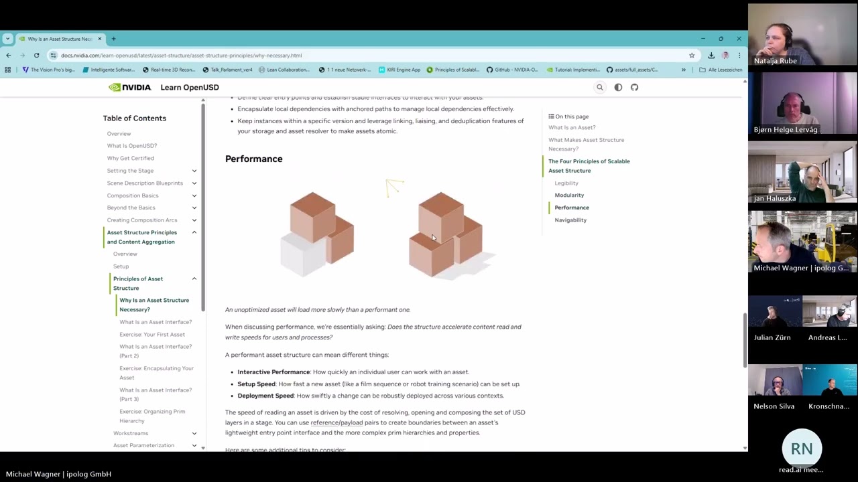Open 'GitHub - NVIDIA-O...' bookmark

pyautogui.click(x=512, y=70)
